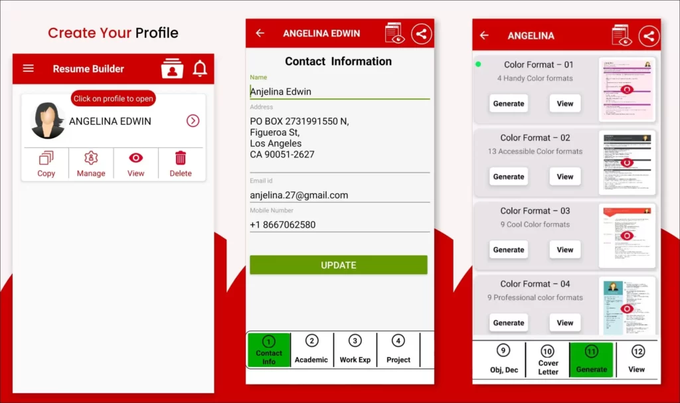This screenshot has height=403, width=680.
Task: Preview Color Format 01 thumbnail eye
Action: coord(627,90)
